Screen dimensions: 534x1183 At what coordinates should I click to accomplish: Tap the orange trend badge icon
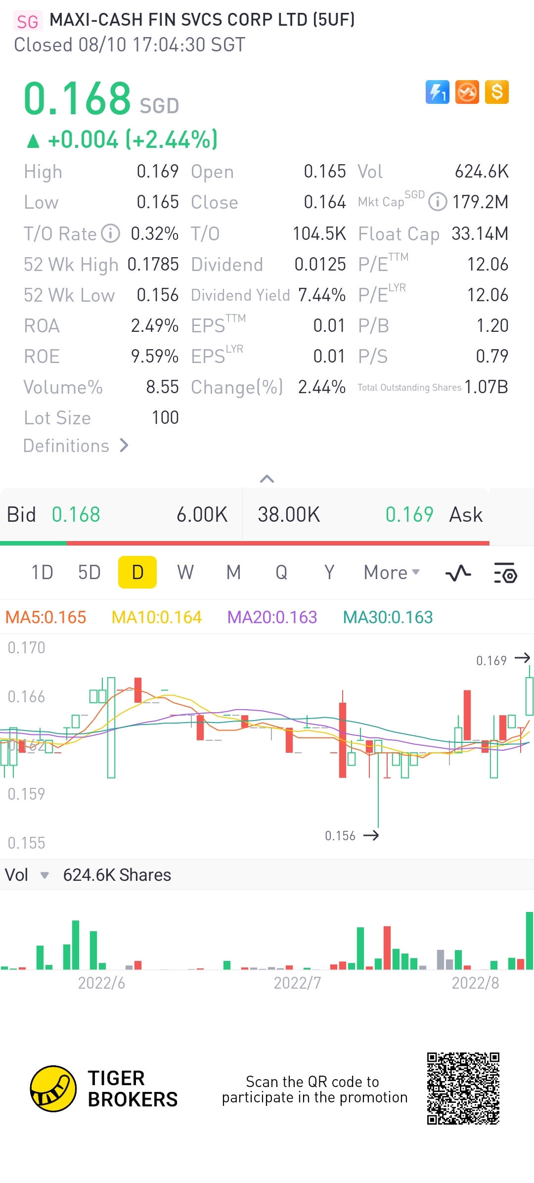click(x=467, y=92)
